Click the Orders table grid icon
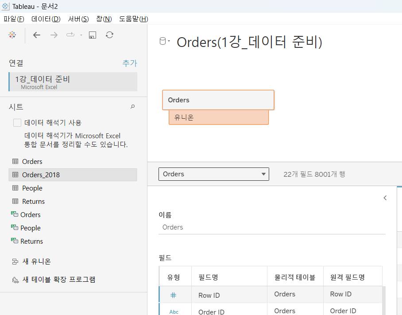This screenshot has height=315, width=402. (x=15, y=161)
